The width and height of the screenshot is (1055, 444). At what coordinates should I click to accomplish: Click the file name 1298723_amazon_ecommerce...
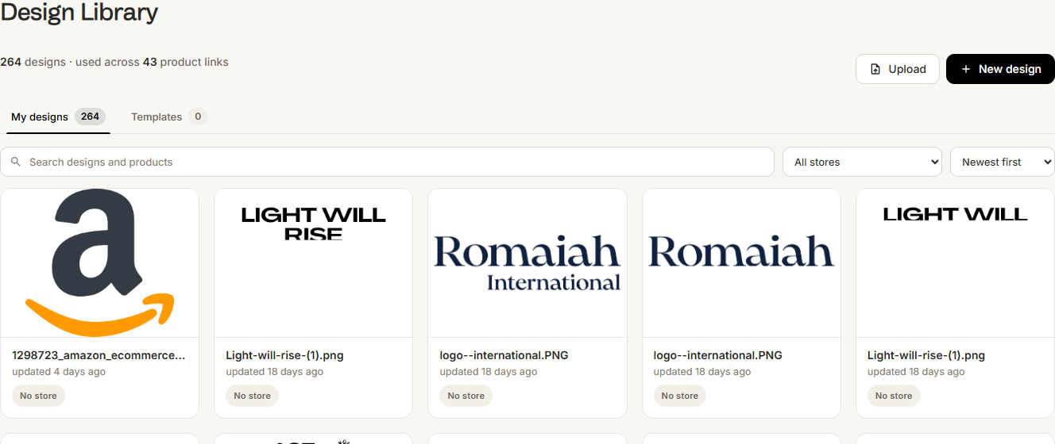(99, 355)
